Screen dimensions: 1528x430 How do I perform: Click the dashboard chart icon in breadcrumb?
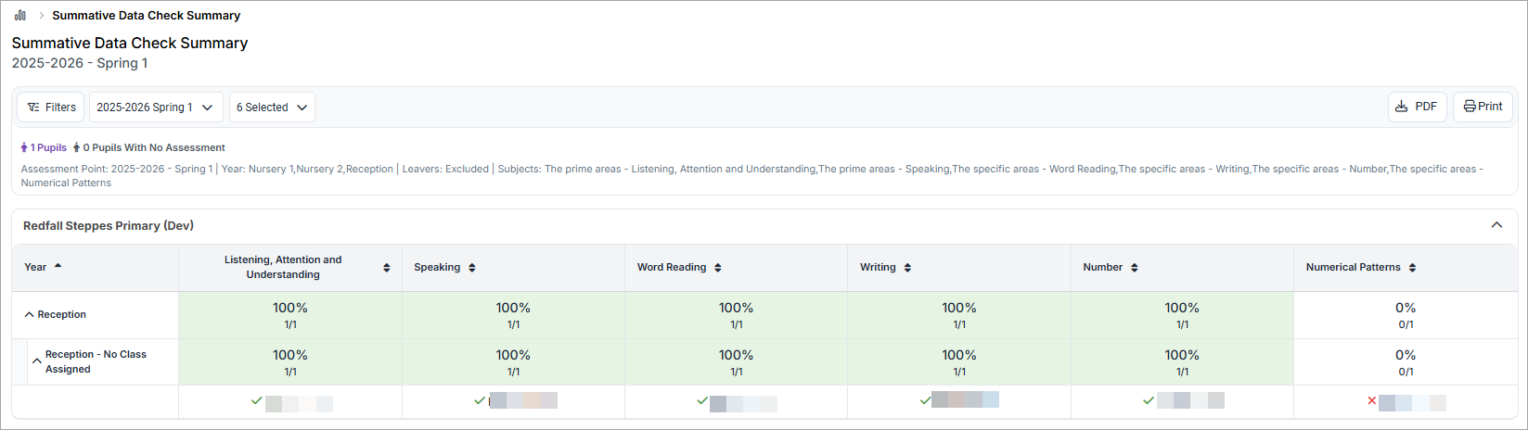pos(20,15)
